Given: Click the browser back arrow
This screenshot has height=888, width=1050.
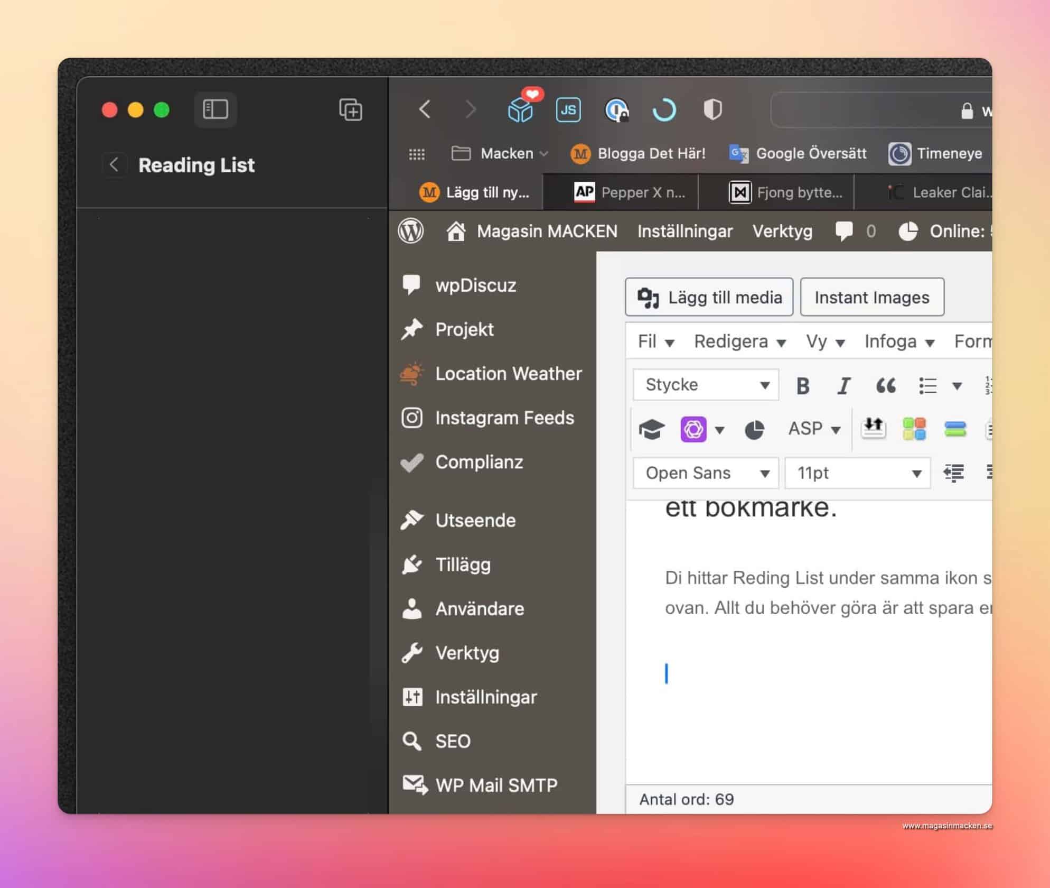Looking at the screenshot, I should pyautogui.click(x=425, y=109).
